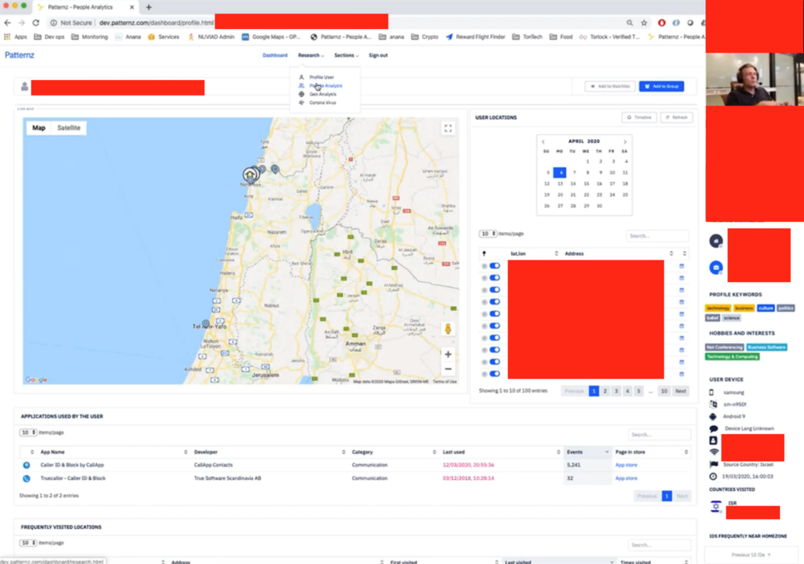The height and width of the screenshot is (564, 804).
Task: Click the home location circle icon
Action: click(x=716, y=241)
